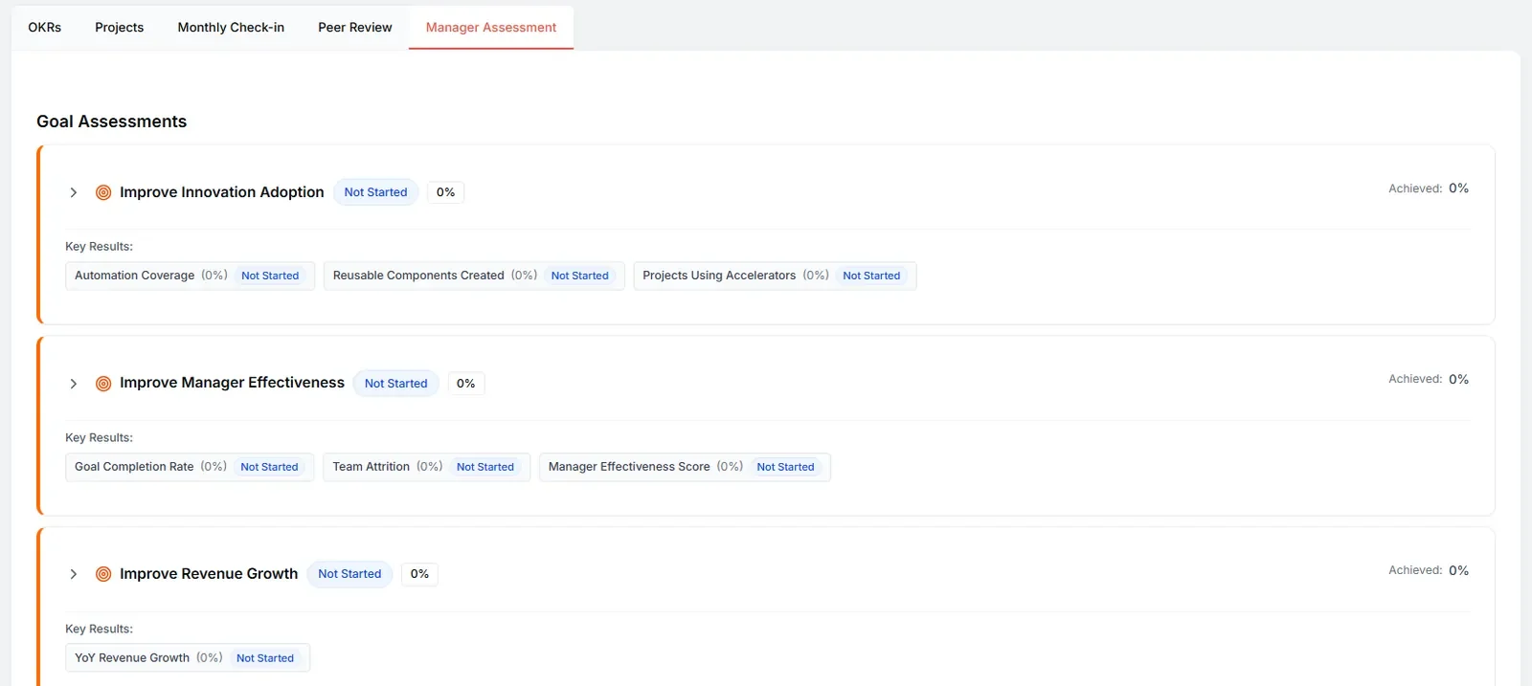Switch to the Projects tab

pyautogui.click(x=120, y=27)
